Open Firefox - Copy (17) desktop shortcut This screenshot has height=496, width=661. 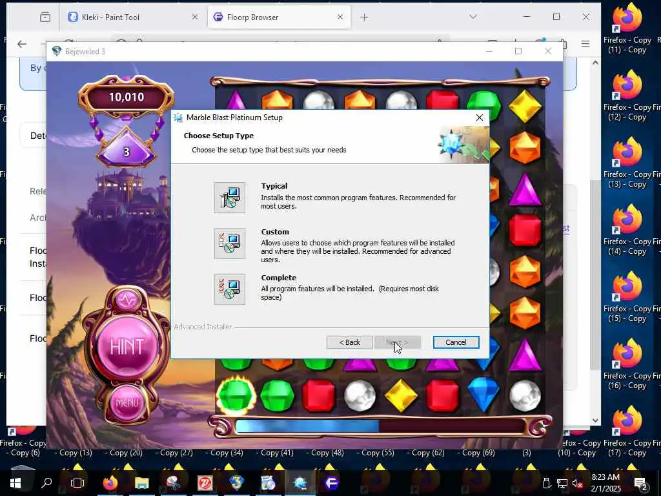point(627,431)
